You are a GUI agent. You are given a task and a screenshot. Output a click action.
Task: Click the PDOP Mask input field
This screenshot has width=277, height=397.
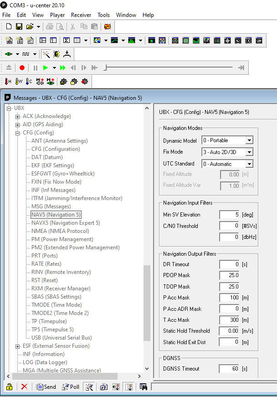pyautogui.click(x=229, y=275)
